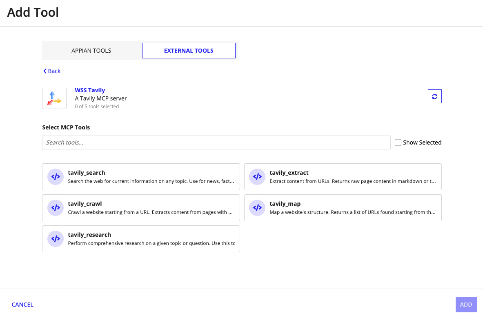Screen dimensions: 483x316
Task: Click the code icon beside tavily_extract
Action: click(257, 177)
